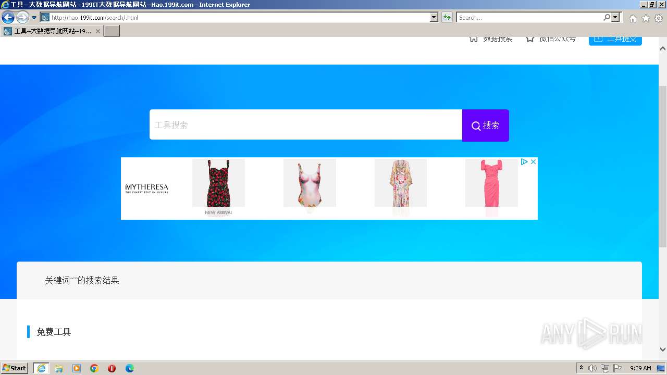The height and width of the screenshot is (375, 667).
Task: Click the search magnifier icon in IE
Action: [x=607, y=18]
